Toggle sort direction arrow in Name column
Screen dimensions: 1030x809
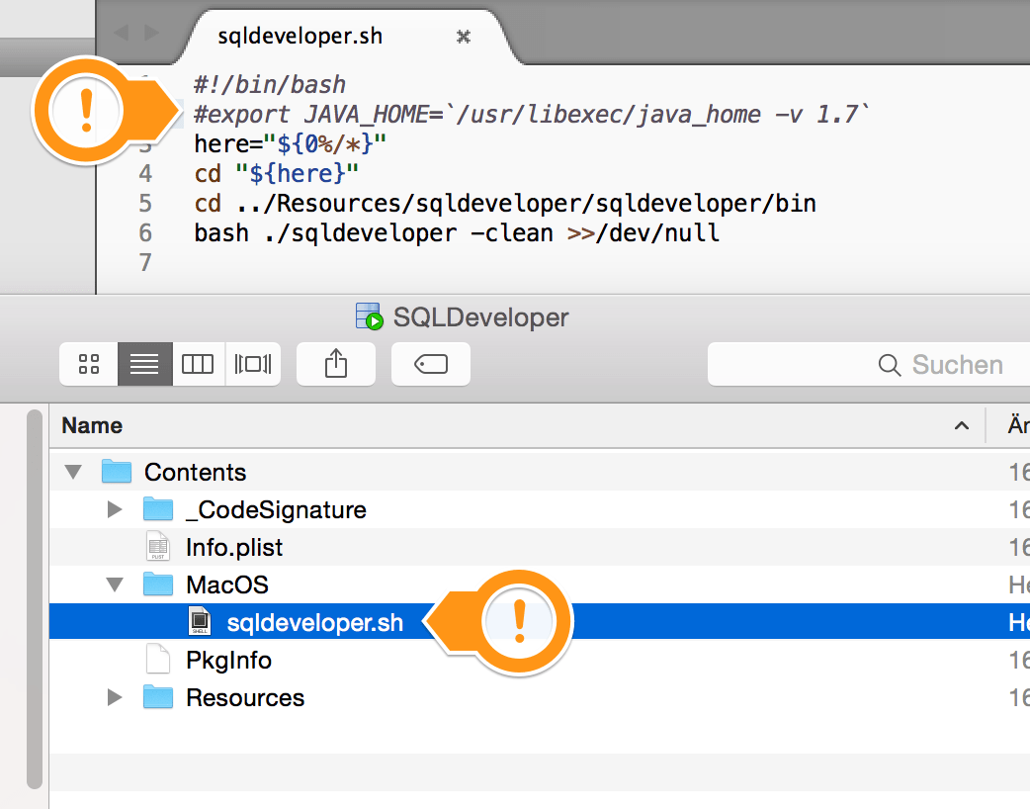(x=962, y=426)
